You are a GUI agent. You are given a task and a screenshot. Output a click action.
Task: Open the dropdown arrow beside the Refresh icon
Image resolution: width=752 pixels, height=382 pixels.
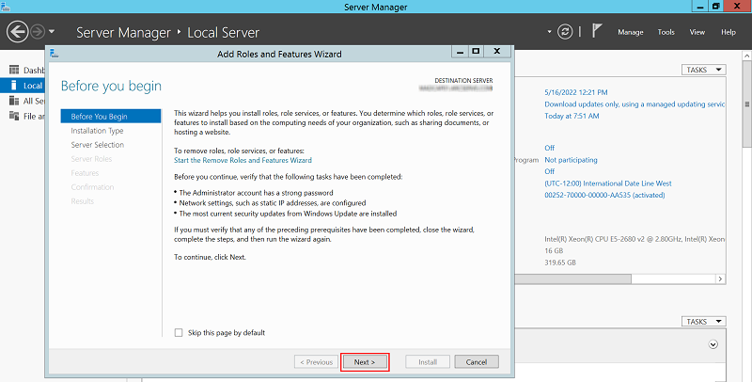click(x=549, y=32)
